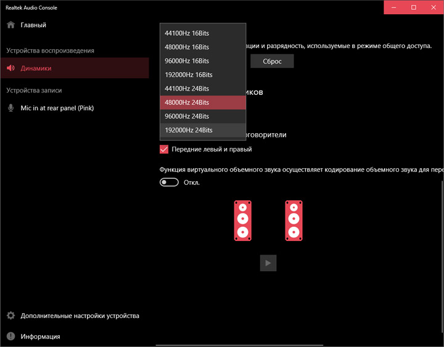Click the speaker icon beside Динамики

(x=10, y=68)
